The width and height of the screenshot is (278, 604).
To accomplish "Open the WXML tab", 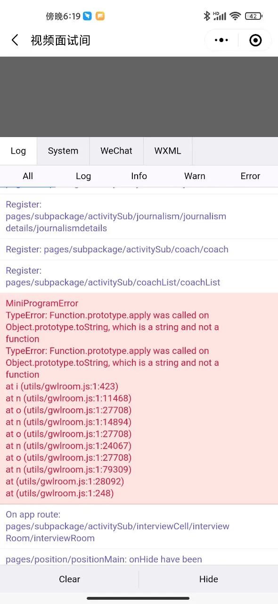I will [x=168, y=151].
